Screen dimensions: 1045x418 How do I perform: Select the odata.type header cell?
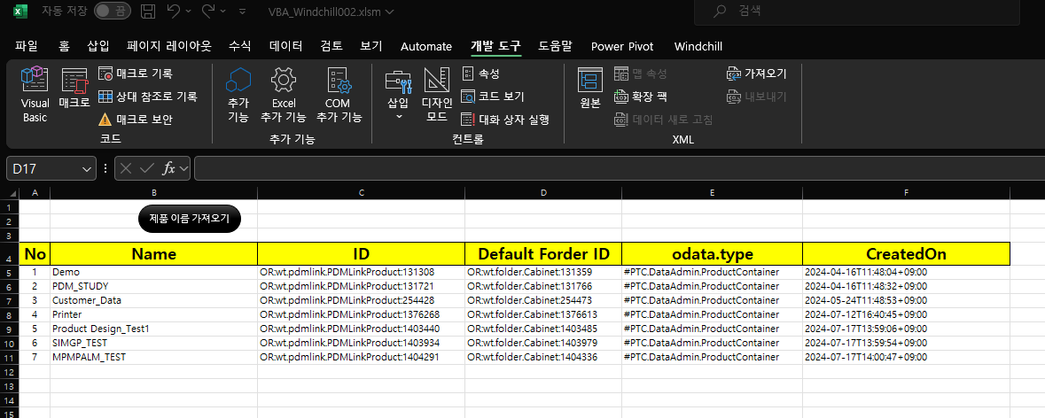pyautogui.click(x=712, y=253)
